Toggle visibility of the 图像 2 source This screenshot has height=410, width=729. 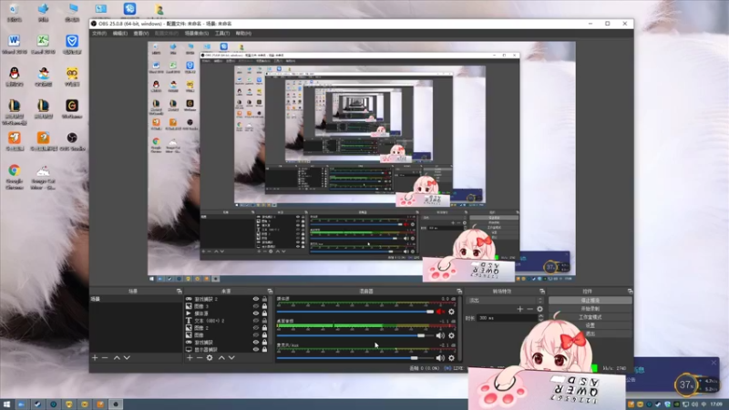tap(256, 328)
